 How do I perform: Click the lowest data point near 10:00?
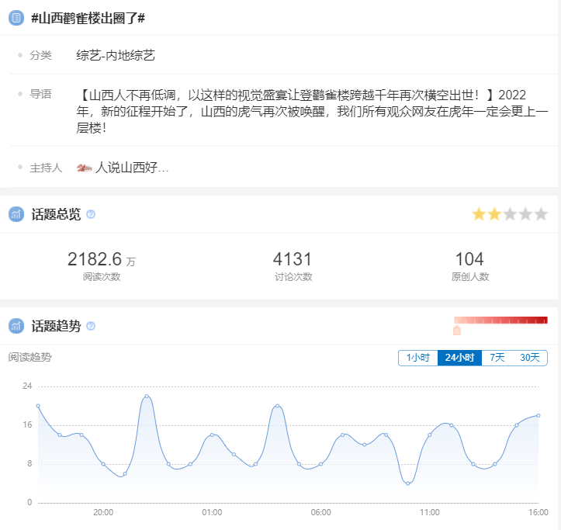[408, 483]
